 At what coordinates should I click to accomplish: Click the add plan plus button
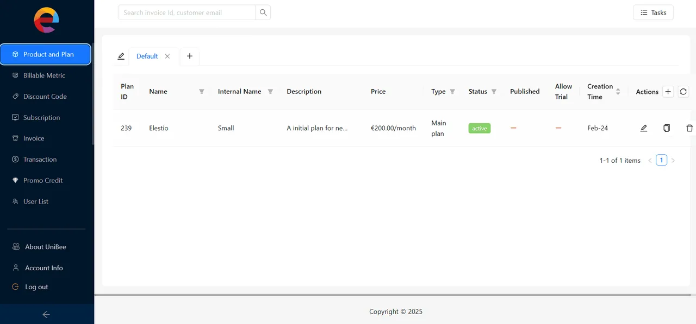(668, 92)
